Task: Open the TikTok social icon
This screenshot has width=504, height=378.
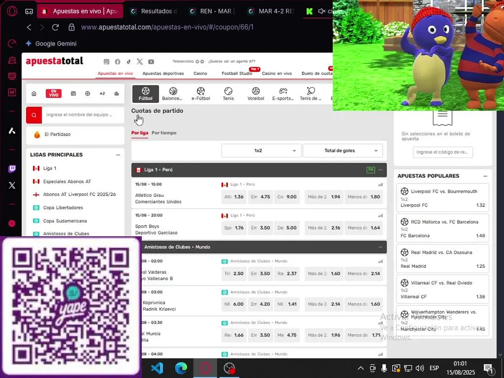Action: point(129,62)
